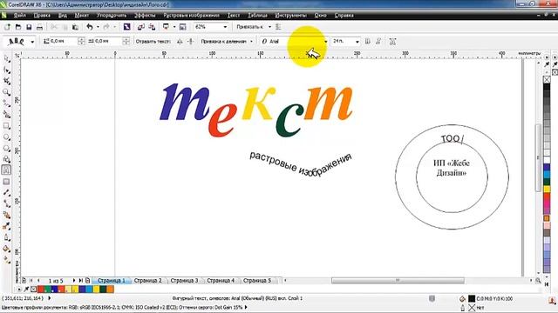This screenshot has height=313, width=558.
Task: Open the text-on-path preset dropdown
Action: pos(32,42)
